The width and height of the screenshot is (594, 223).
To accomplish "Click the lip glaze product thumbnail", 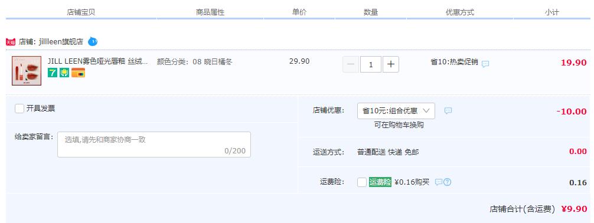I will (27, 71).
